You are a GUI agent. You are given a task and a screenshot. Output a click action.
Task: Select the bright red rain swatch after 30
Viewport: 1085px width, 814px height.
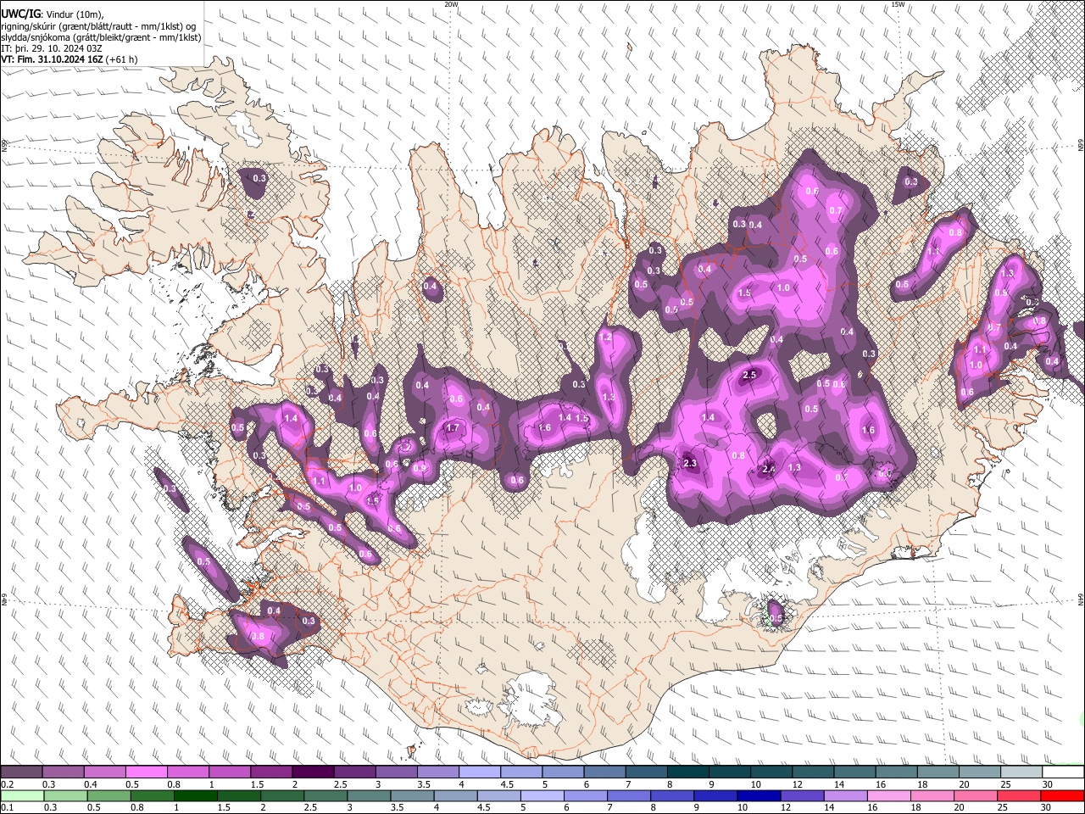coord(1063,796)
